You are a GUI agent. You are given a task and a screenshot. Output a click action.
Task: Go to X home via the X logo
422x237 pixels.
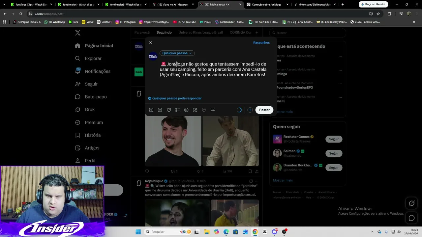[x=78, y=33]
